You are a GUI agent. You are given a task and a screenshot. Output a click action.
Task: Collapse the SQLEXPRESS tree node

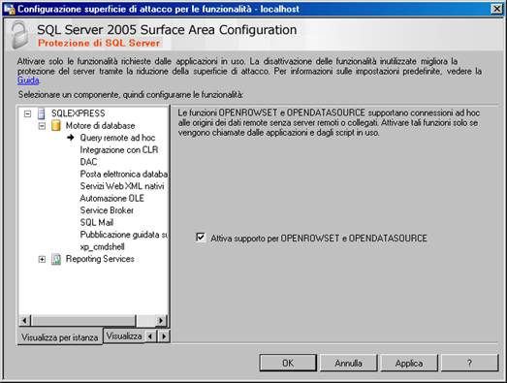tap(28, 113)
